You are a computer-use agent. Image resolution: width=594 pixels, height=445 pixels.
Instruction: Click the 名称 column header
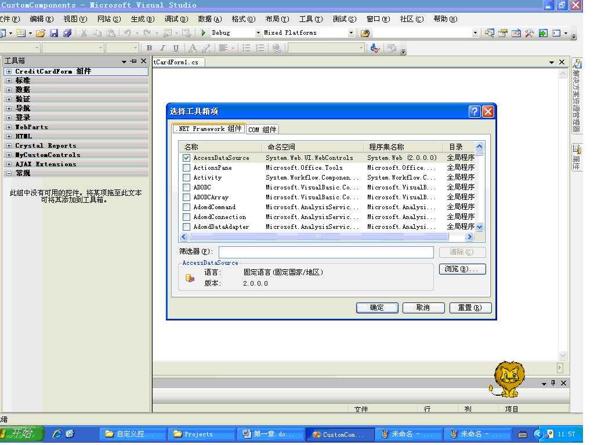(x=220, y=147)
